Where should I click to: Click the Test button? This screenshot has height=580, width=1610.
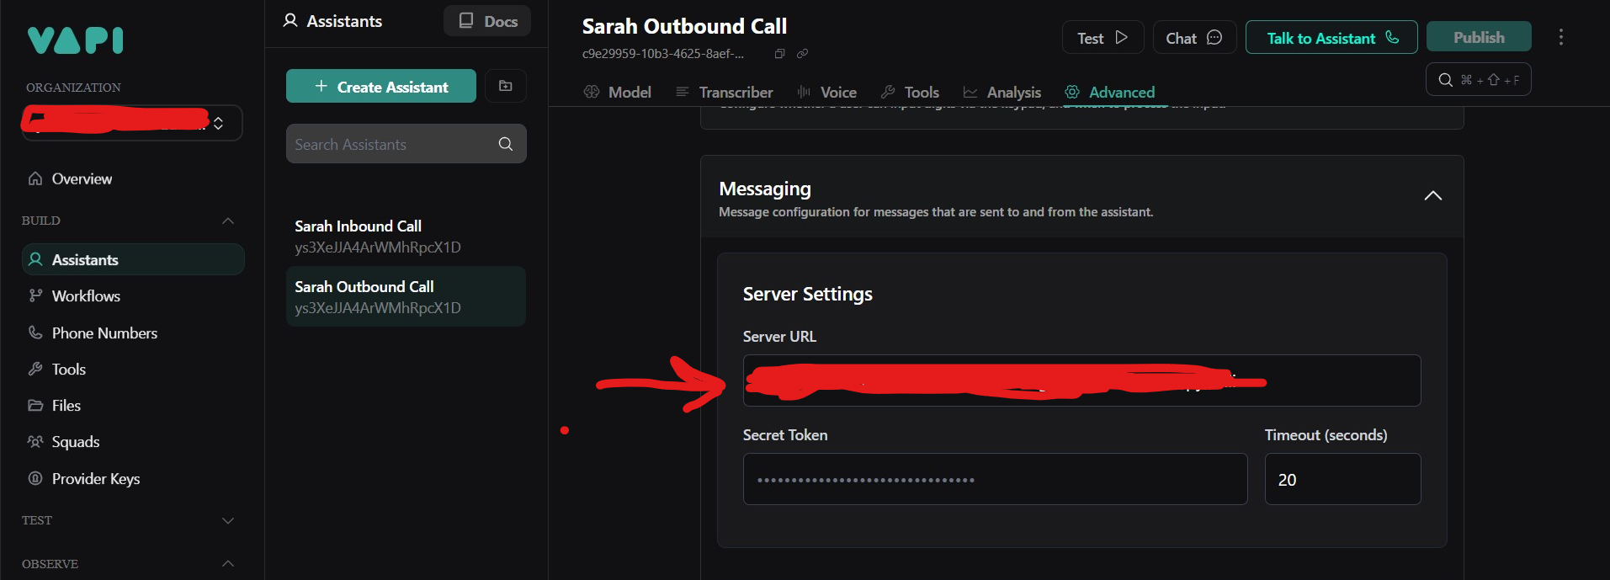[1103, 38]
